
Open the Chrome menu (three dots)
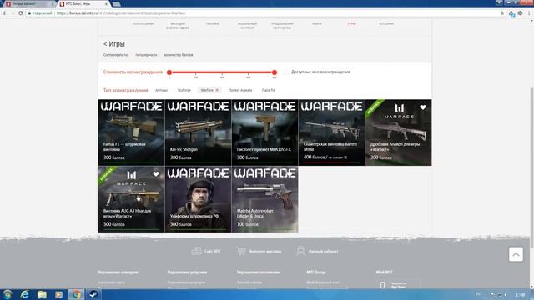529,13
